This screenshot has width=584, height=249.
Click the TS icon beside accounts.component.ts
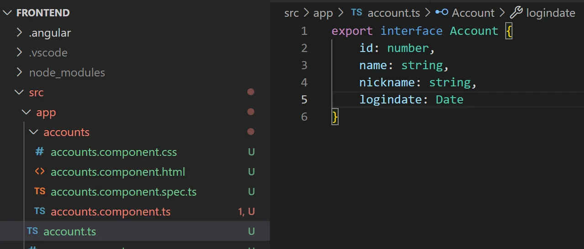(40, 211)
